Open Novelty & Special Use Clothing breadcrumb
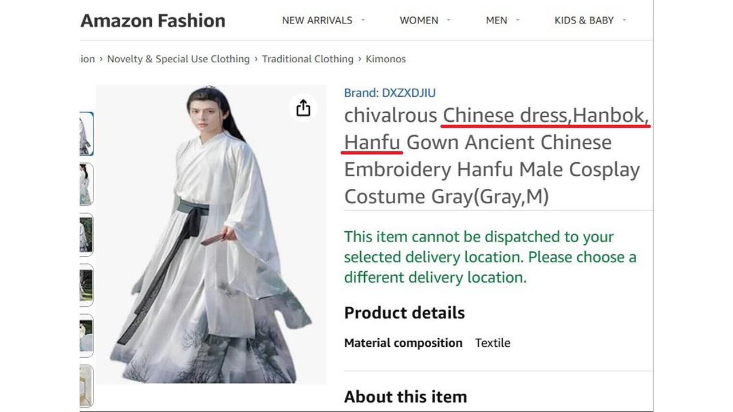 click(179, 59)
